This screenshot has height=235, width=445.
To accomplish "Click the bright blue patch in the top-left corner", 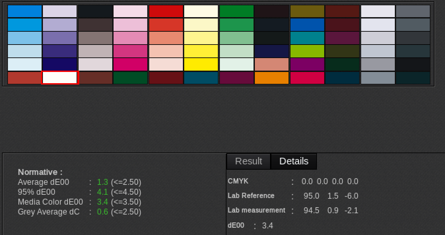I will (x=25, y=11).
